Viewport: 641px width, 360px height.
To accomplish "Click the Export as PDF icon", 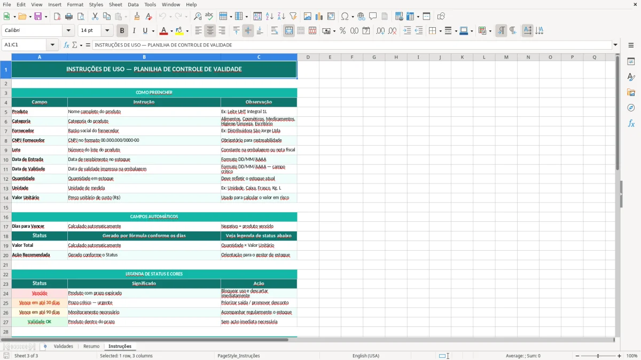I will coord(57,17).
